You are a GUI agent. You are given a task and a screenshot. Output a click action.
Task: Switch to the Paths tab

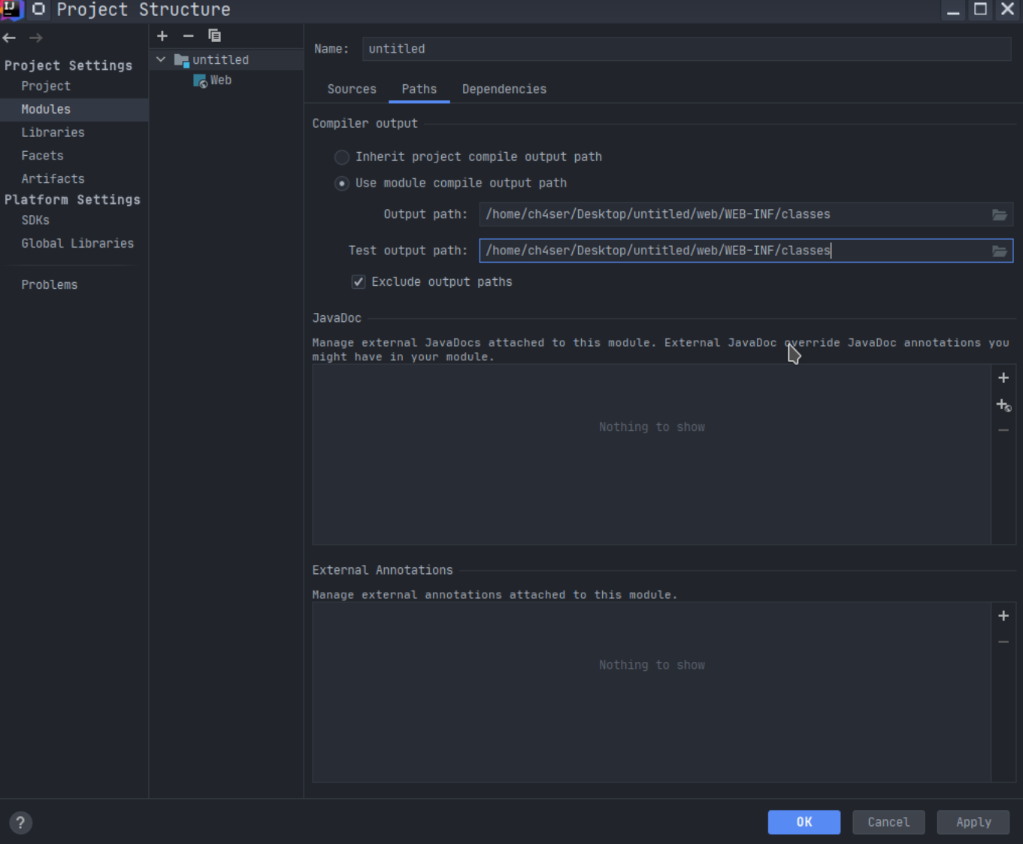[419, 89]
